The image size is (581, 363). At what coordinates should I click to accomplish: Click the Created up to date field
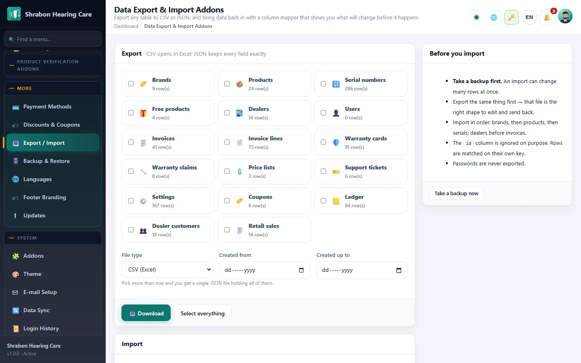point(362,270)
